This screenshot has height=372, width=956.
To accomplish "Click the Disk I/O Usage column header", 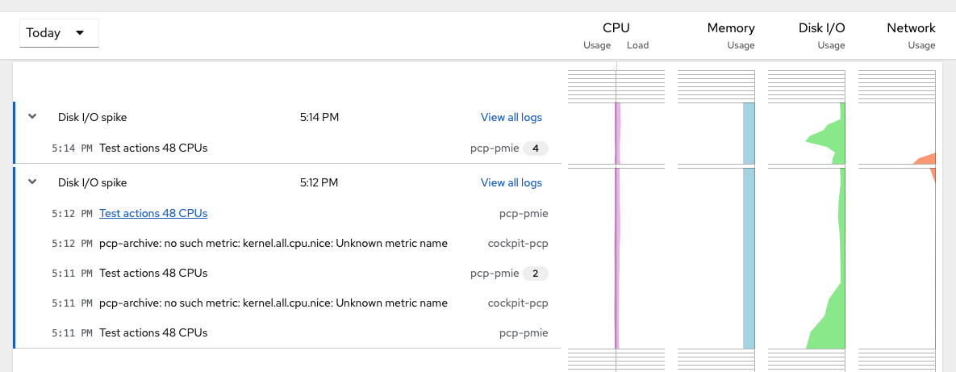I will pos(822,35).
